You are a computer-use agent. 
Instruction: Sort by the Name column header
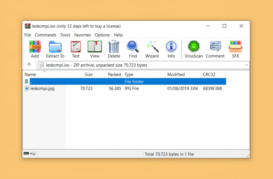tap(44, 74)
